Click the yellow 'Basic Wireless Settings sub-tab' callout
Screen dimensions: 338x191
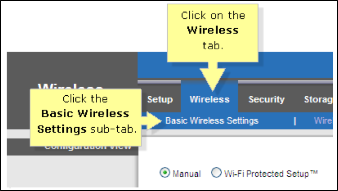(86, 118)
